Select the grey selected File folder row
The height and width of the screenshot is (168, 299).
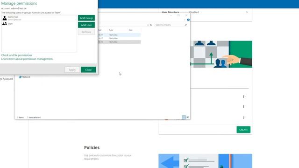click(x=120, y=42)
